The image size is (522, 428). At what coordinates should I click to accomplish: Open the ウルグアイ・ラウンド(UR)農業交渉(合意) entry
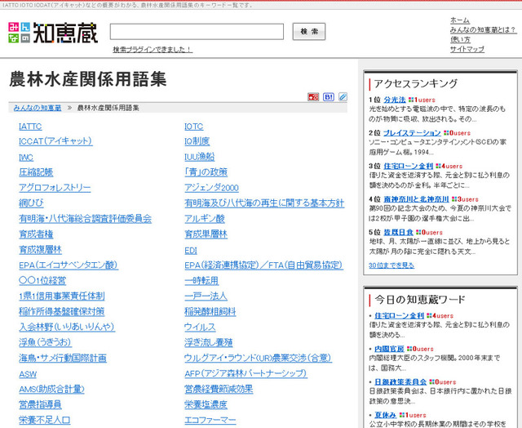pyautogui.click(x=258, y=358)
